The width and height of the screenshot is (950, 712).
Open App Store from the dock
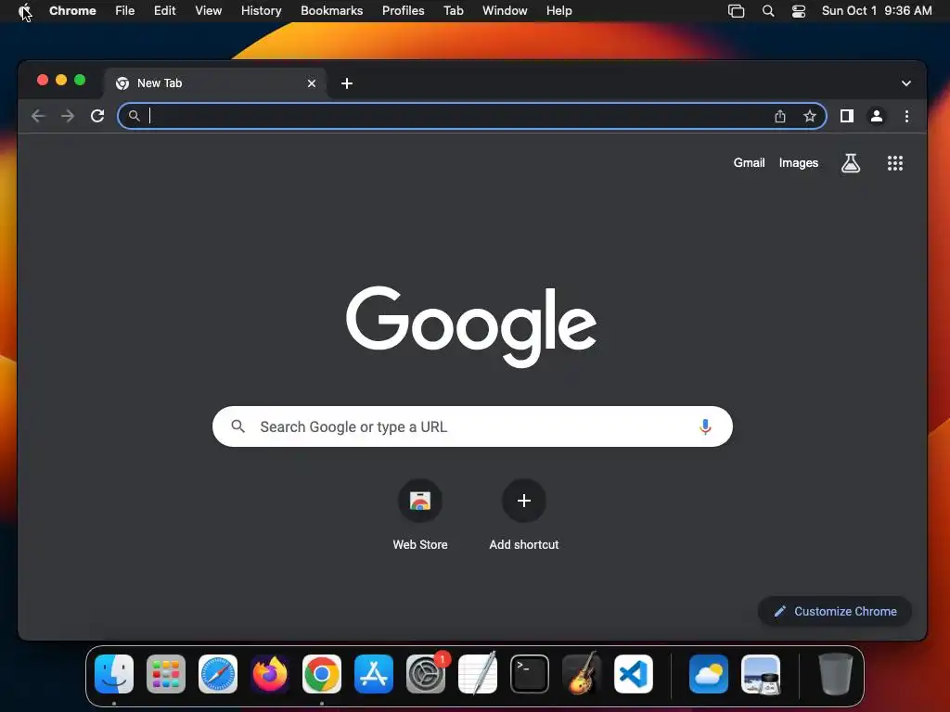(374, 674)
